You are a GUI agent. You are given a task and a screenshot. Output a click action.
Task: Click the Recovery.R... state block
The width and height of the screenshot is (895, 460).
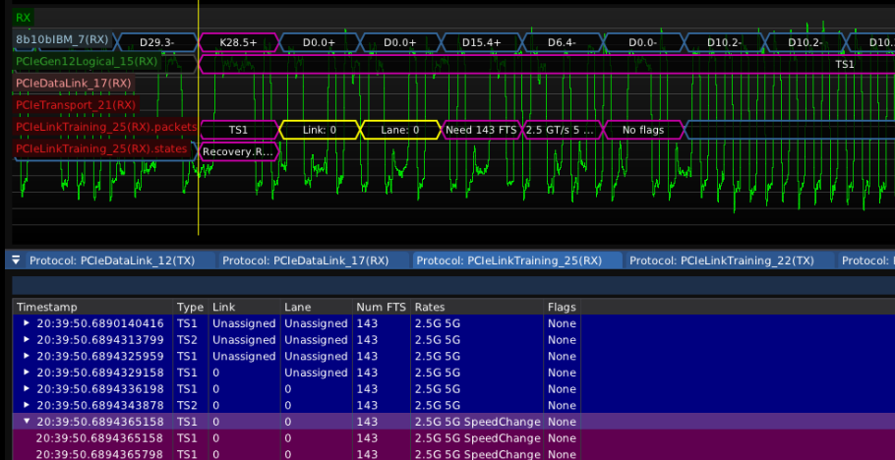(238, 151)
